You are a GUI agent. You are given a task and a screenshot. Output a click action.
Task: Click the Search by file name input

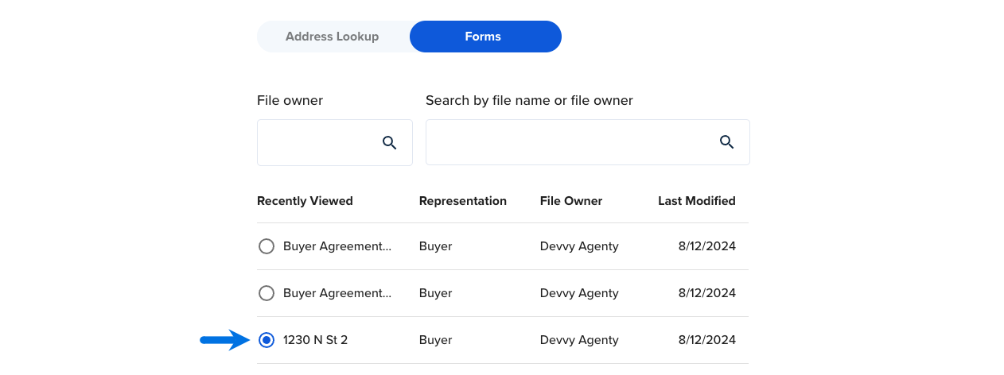[587, 142]
